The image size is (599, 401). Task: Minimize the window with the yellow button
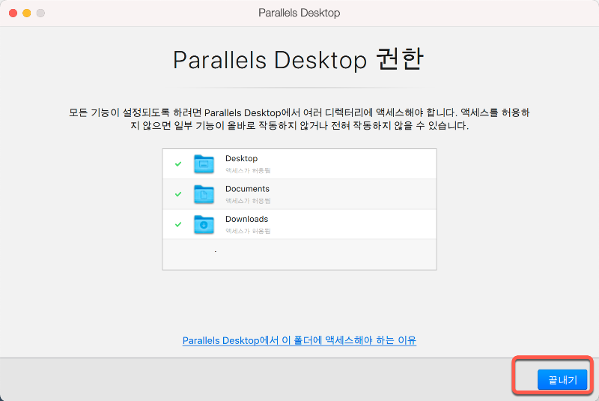pos(27,13)
